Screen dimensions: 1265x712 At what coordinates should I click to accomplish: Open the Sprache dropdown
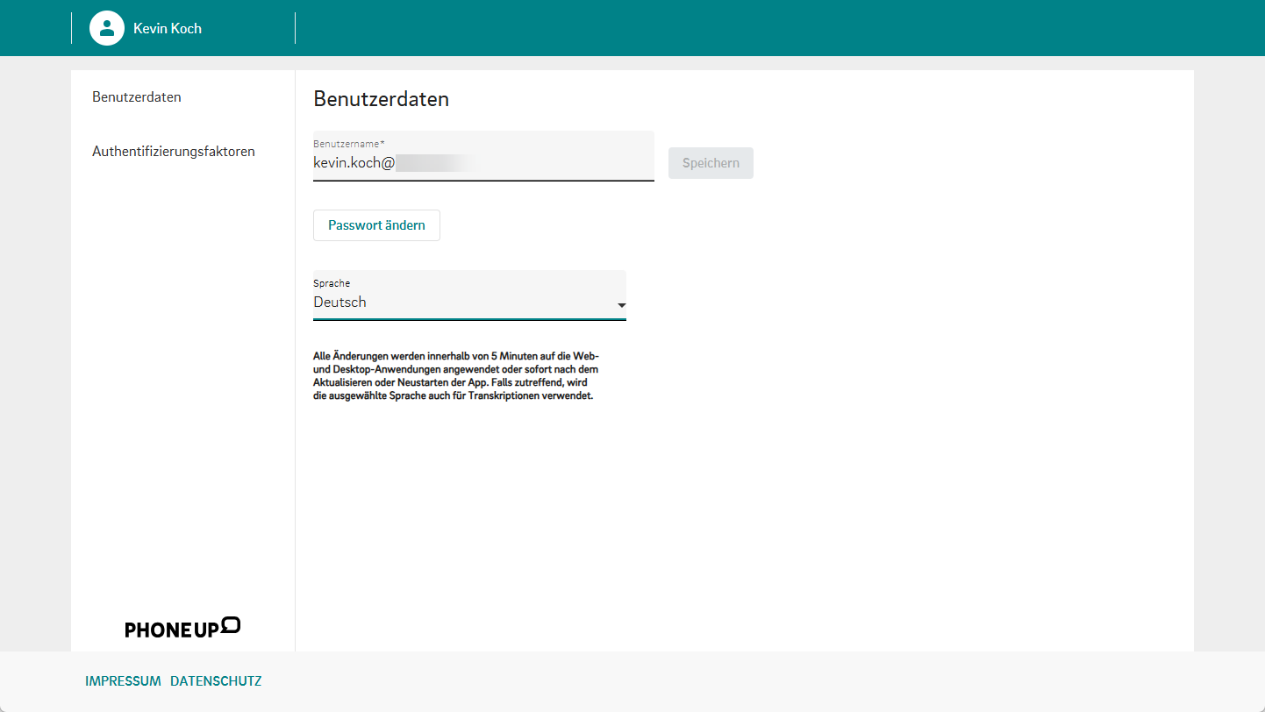click(x=469, y=302)
